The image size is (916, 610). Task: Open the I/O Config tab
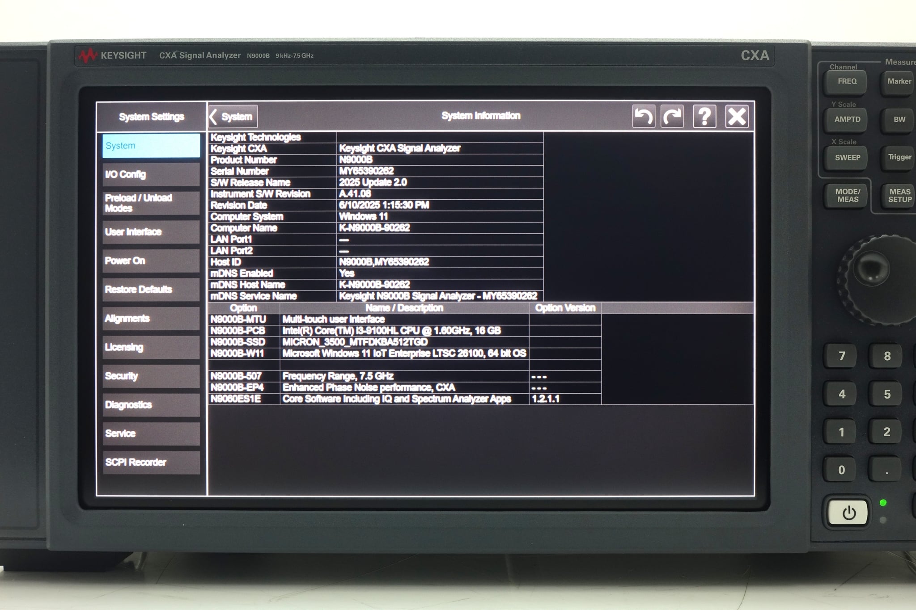coord(151,174)
